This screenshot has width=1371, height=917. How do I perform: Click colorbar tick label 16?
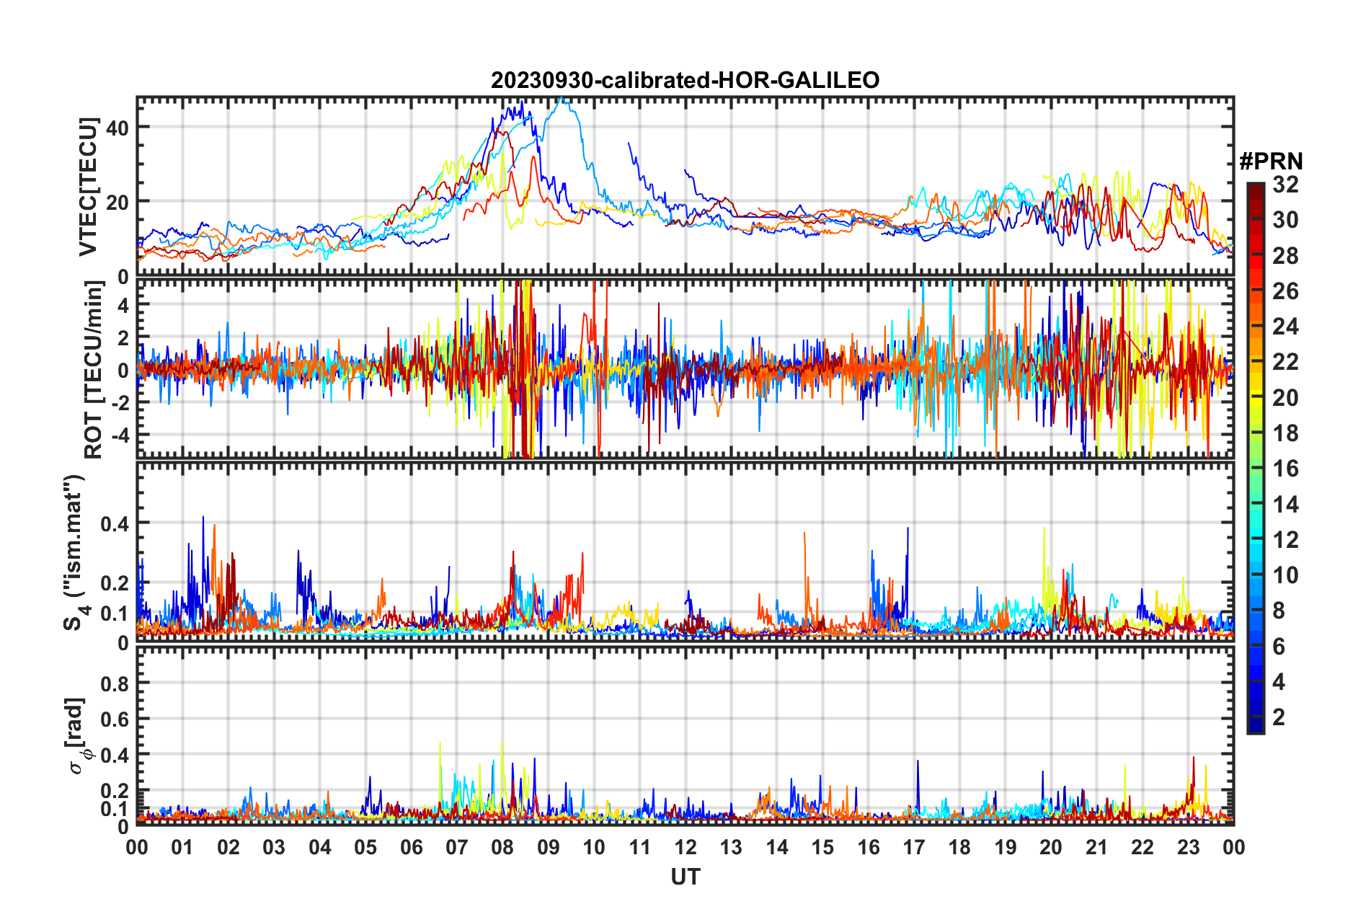tap(1285, 469)
